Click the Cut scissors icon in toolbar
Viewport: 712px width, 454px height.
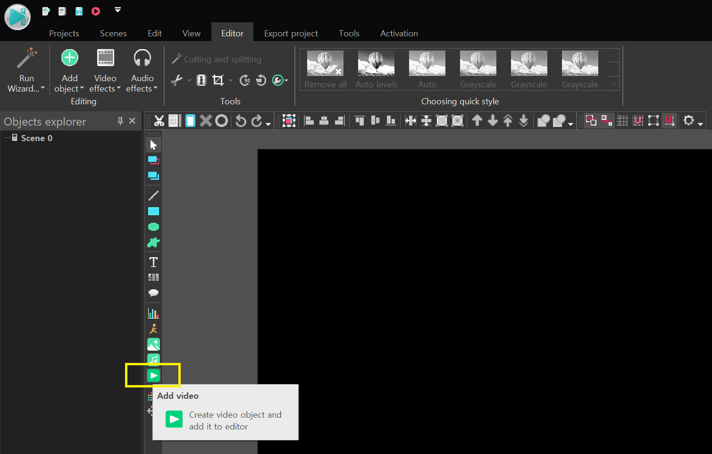pos(159,121)
